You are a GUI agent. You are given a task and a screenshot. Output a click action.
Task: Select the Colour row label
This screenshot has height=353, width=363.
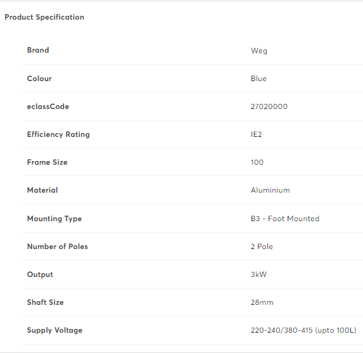(39, 79)
